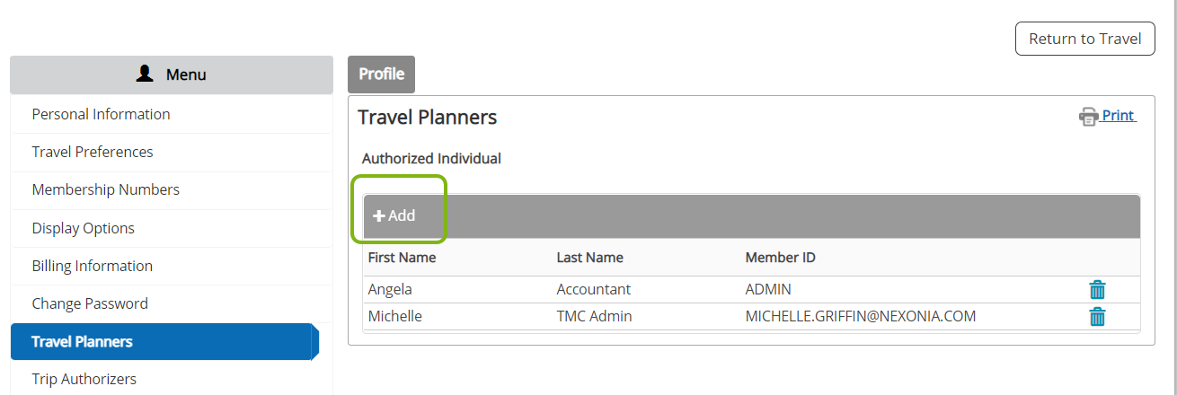Delete Michelle TMC Admin with the trash icon

(x=1097, y=316)
